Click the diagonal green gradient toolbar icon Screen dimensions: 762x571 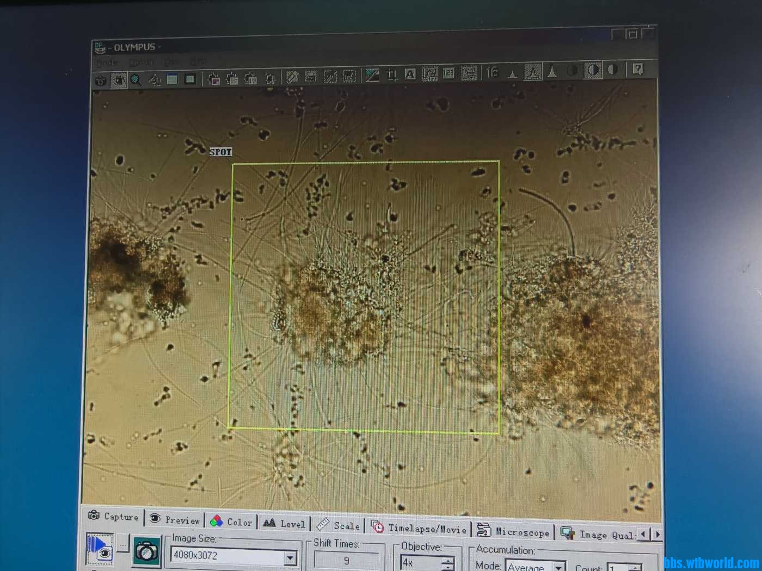tap(372, 75)
